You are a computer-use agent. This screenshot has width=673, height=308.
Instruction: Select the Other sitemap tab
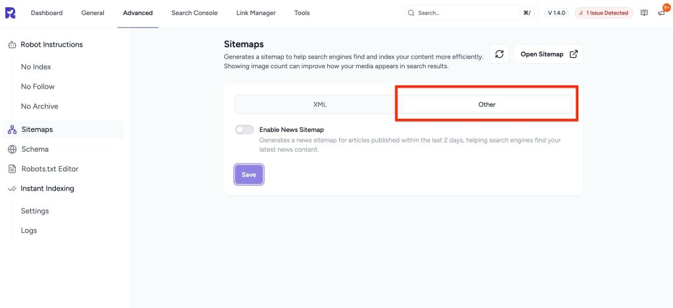(486, 104)
